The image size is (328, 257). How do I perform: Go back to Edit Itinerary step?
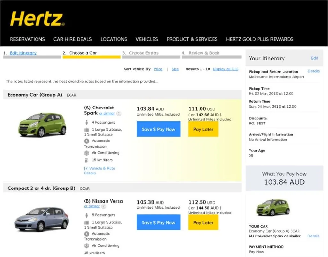tap(23, 53)
